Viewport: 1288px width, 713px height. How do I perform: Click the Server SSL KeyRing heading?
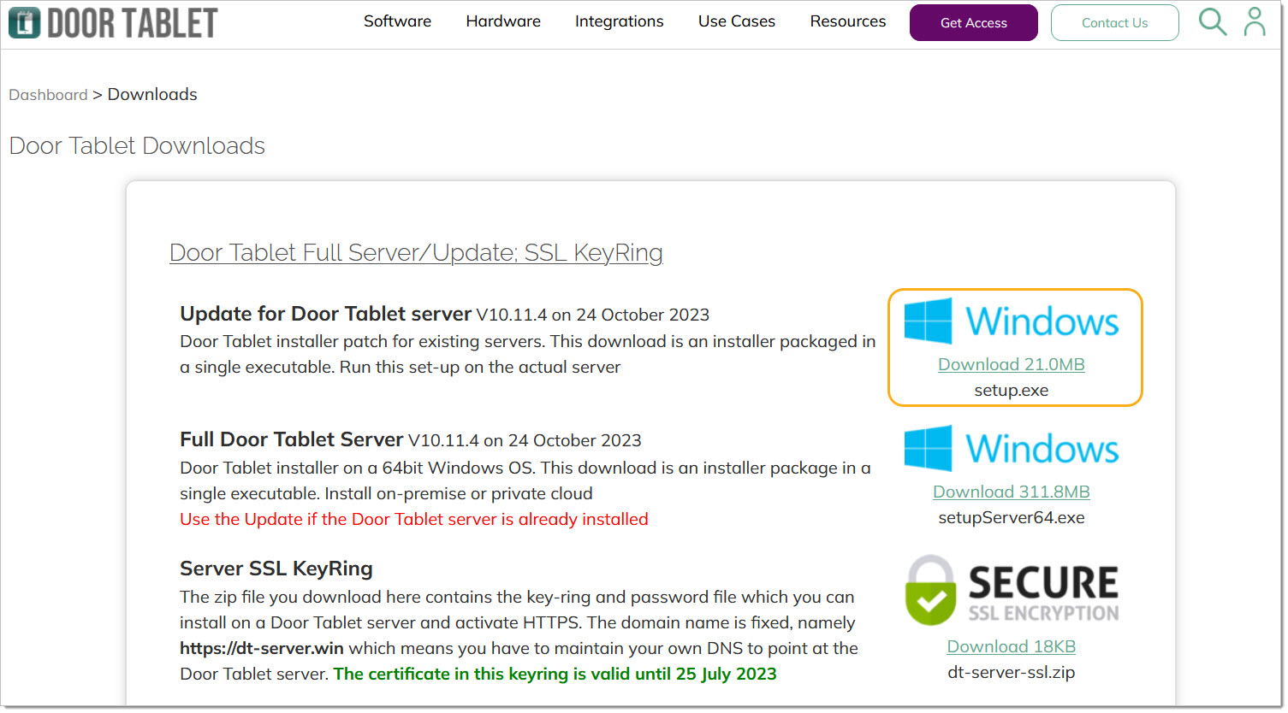coord(276,569)
